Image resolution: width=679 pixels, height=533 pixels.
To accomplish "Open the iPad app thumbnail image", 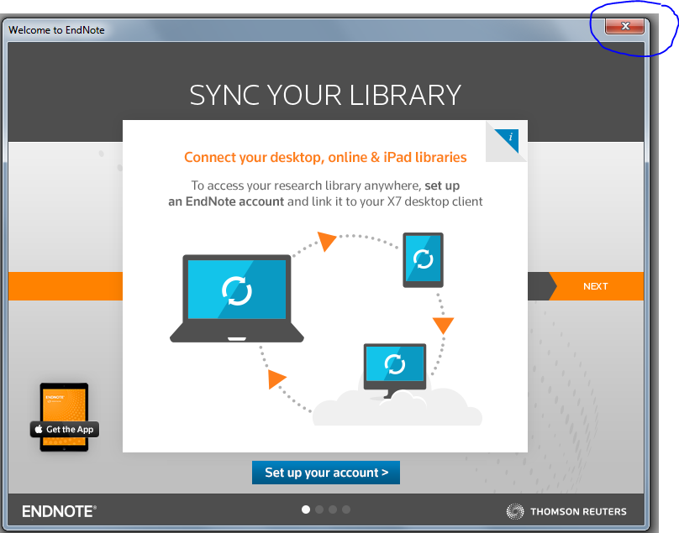I will coord(64,401).
